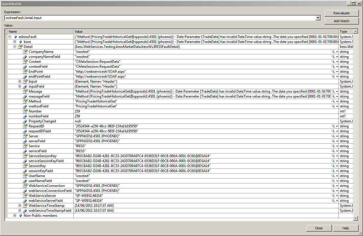
Task: Click the property icon beside CompanyName
Action: point(25,52)
